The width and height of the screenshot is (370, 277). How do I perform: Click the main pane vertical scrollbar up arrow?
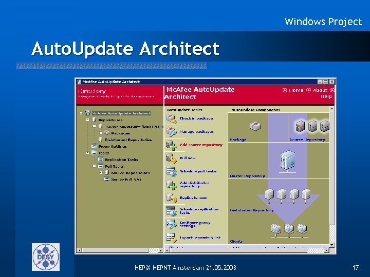(332, 109)
